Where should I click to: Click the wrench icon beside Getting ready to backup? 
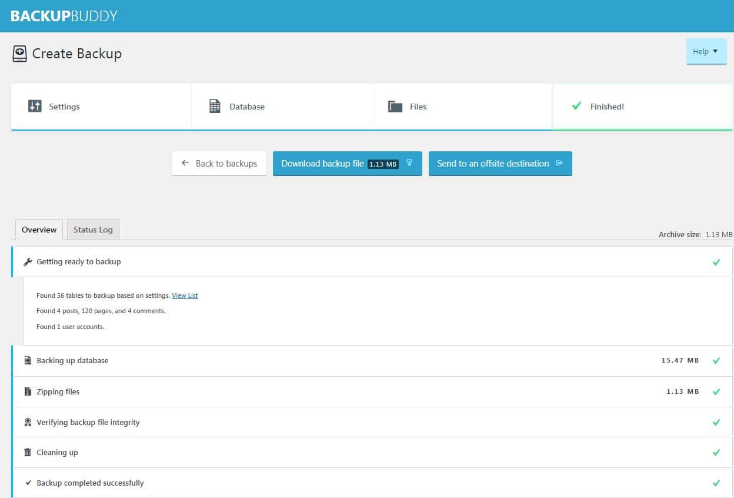tap(28, 261)
